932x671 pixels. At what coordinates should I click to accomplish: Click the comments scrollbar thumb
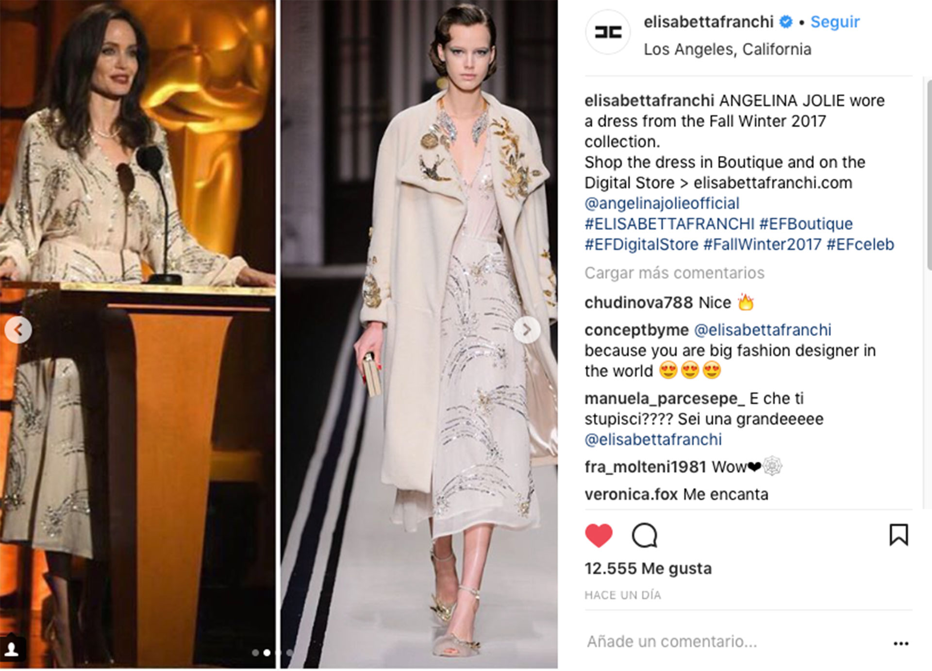929,175
